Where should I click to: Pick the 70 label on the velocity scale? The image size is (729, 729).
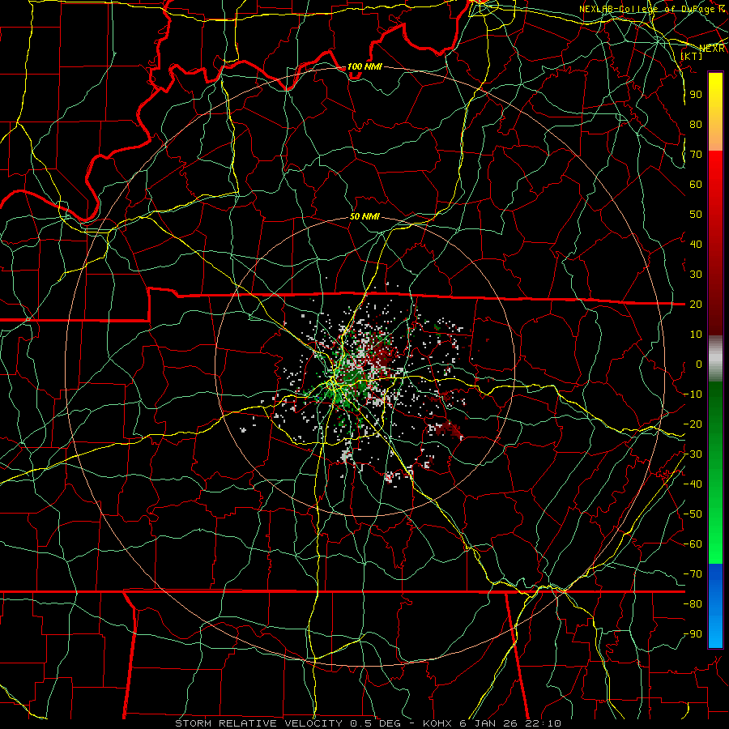[x=696, y=155]
